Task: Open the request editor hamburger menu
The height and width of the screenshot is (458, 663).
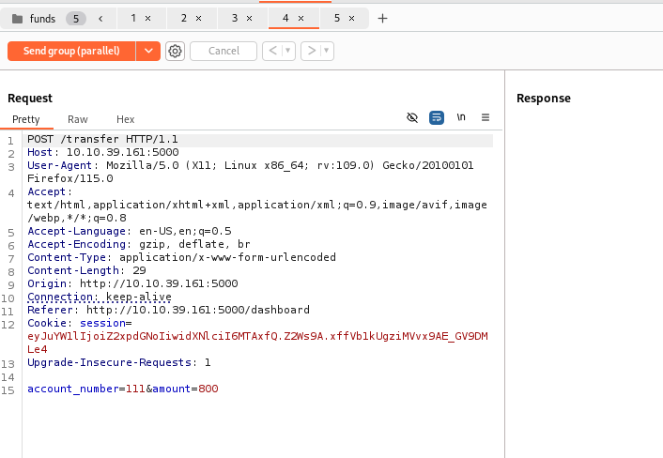Action: pyautogui.click(x=486, y=117)
